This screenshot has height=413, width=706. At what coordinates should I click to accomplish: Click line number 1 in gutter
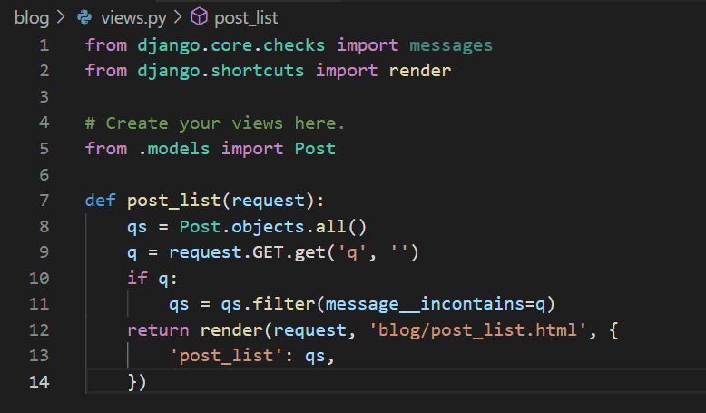(x=44, y=45)
